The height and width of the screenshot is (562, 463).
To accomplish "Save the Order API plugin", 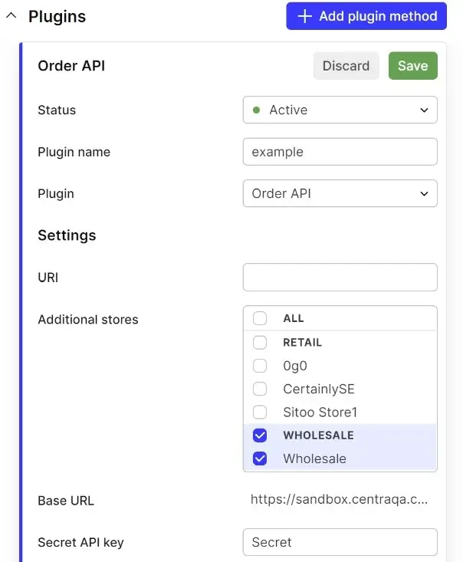I will click(x=413, y=66).
